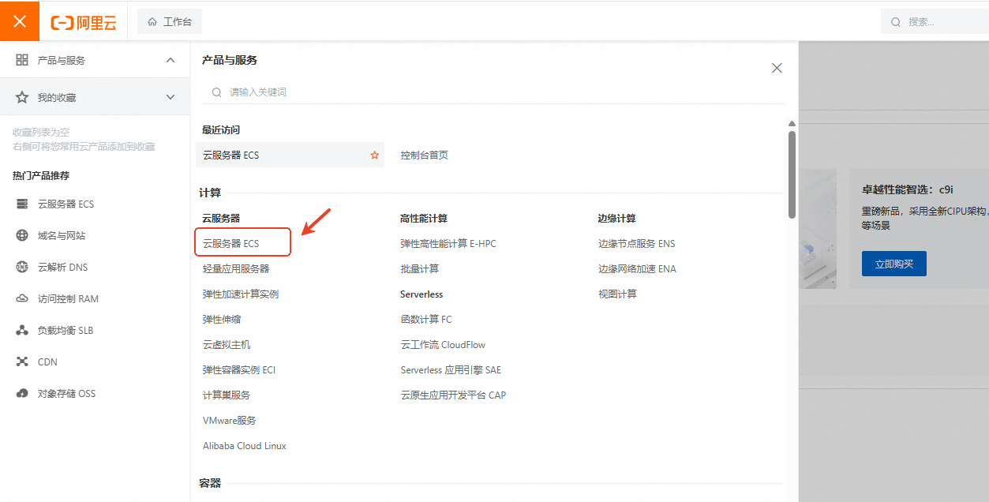This screenshot has width=989, height=502.
Task: Click the home icon beside 工作台
Action: [152, 22]
